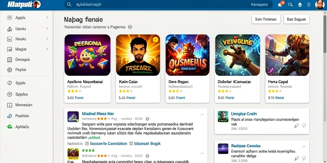Viewport: 327px width, 163px height.
Task: Open notifications icon with red badge
Action: pos(281,4)
